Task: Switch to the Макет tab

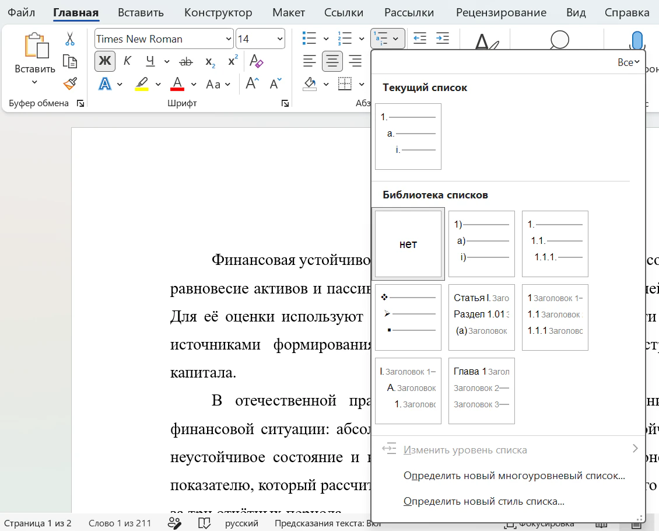Action: [x=288, y=13]
